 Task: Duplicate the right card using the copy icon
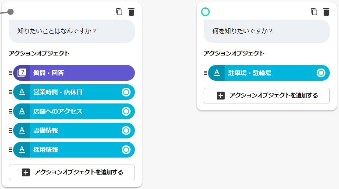(x=314, y=12)
